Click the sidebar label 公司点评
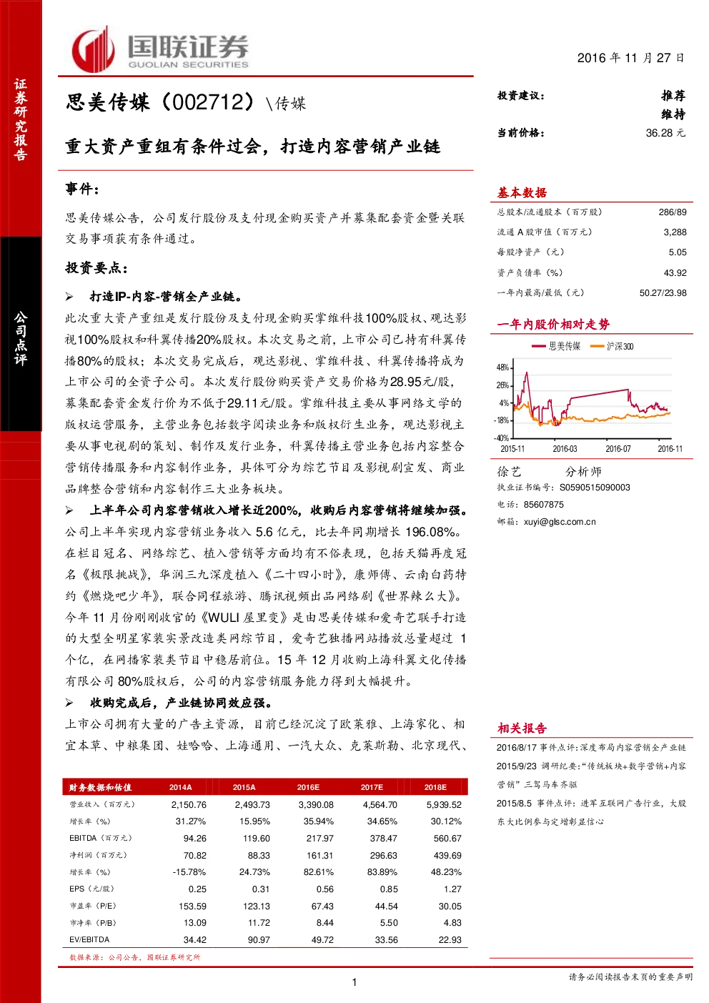This screenshot has width=709, height=1003. pyautogui.click(x=20, y=338)
